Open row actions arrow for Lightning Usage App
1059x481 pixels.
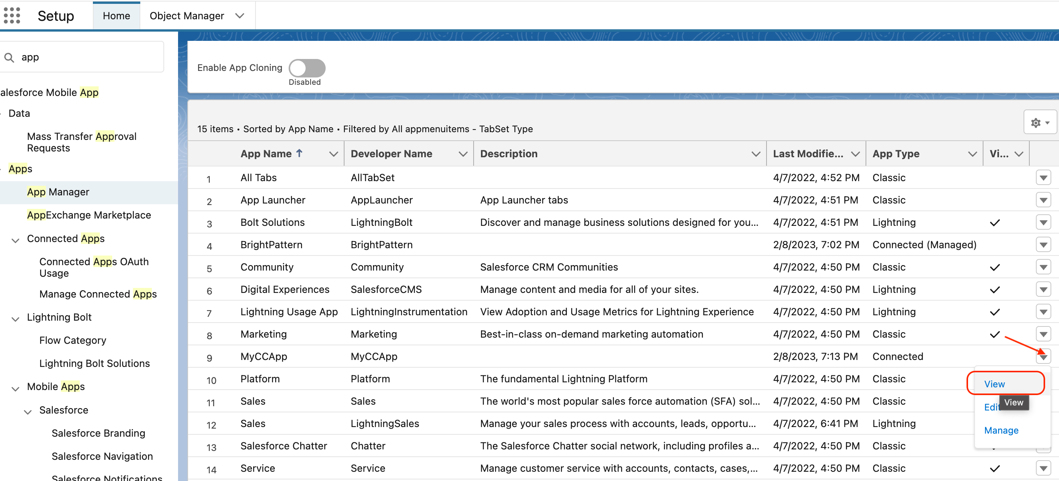pos(1043,312)
